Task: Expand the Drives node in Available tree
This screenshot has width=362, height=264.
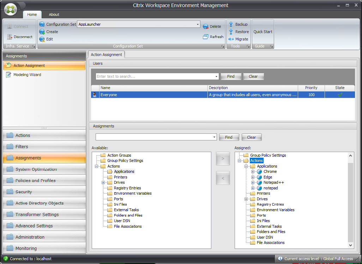Action: pyautogui.click(x=103, y=183)
